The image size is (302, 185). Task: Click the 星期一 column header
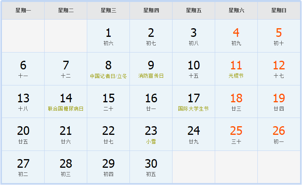pos(23,11)
